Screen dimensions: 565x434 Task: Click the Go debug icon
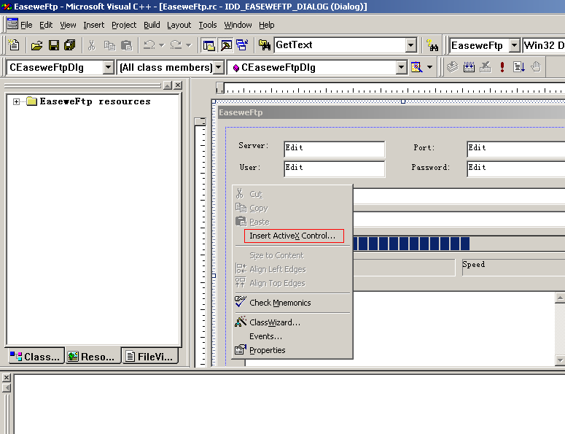(x=519, y=67)
